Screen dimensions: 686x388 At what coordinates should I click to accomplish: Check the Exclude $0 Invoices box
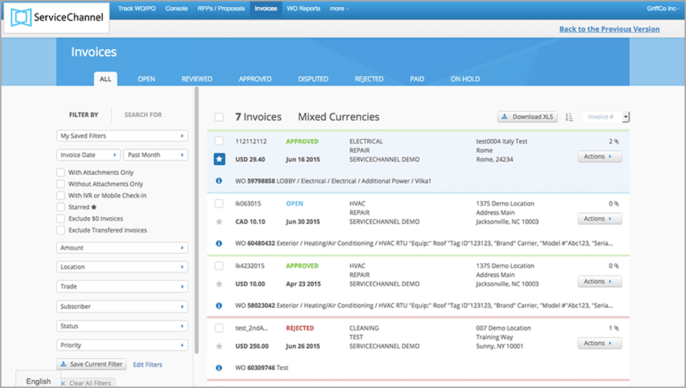[x=61, y=219]
